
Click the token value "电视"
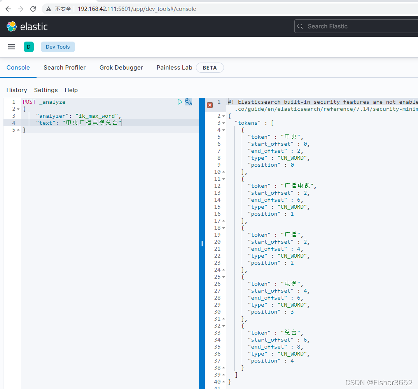(x=290, y=284)
